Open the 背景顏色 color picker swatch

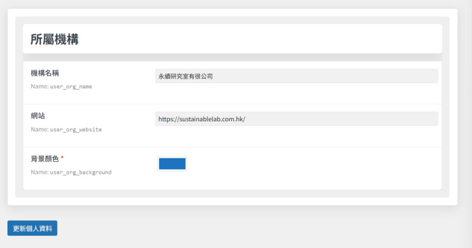(172, 164)
